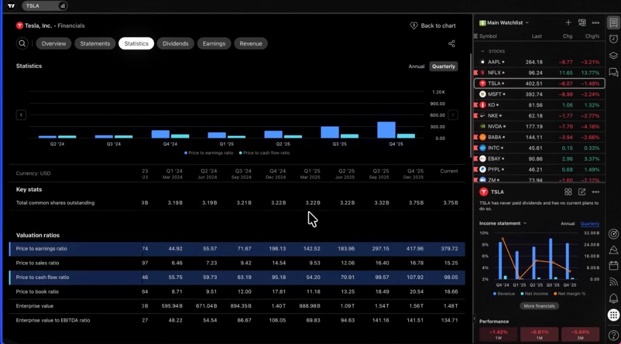Click Back to chart
621x344 pixels.
coord(433,25)
